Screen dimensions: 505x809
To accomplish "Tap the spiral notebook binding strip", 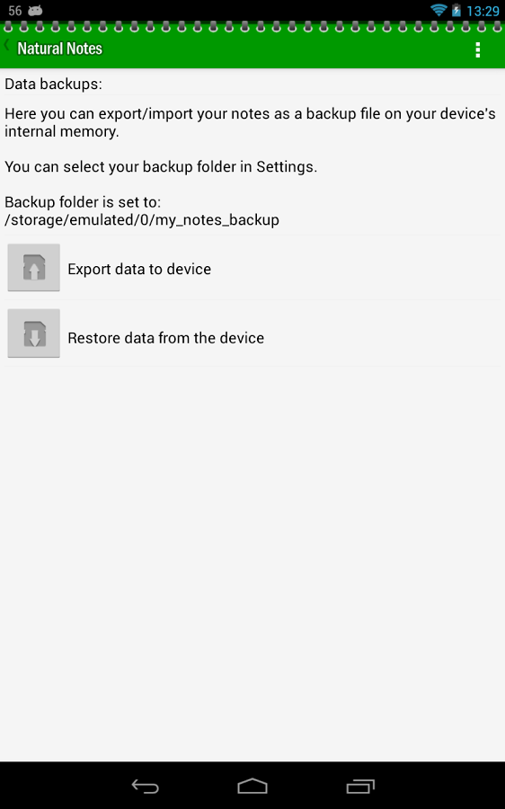I will [252, 26].
